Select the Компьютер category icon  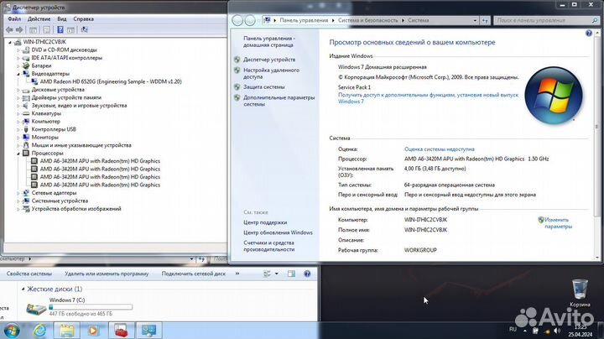click(26, 122)
